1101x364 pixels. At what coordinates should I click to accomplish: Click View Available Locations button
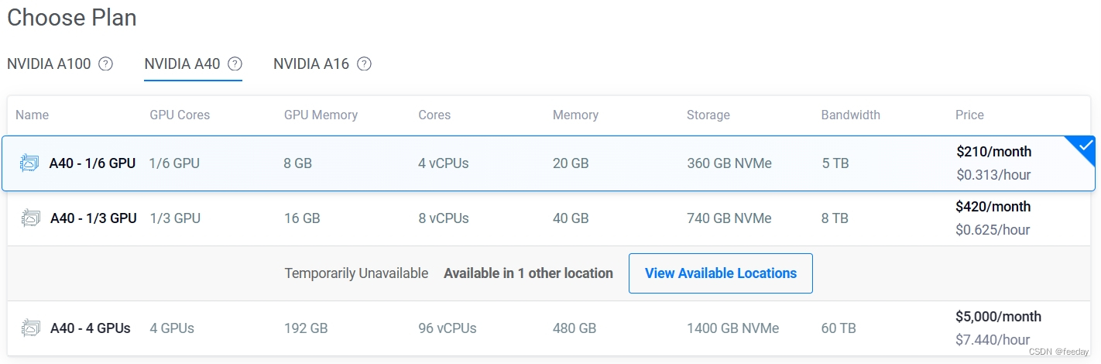(720, 273)
